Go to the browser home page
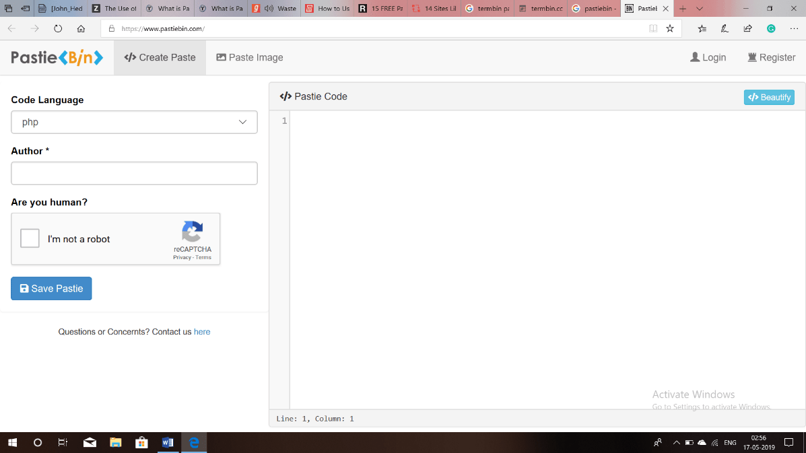 click(81, 29)
